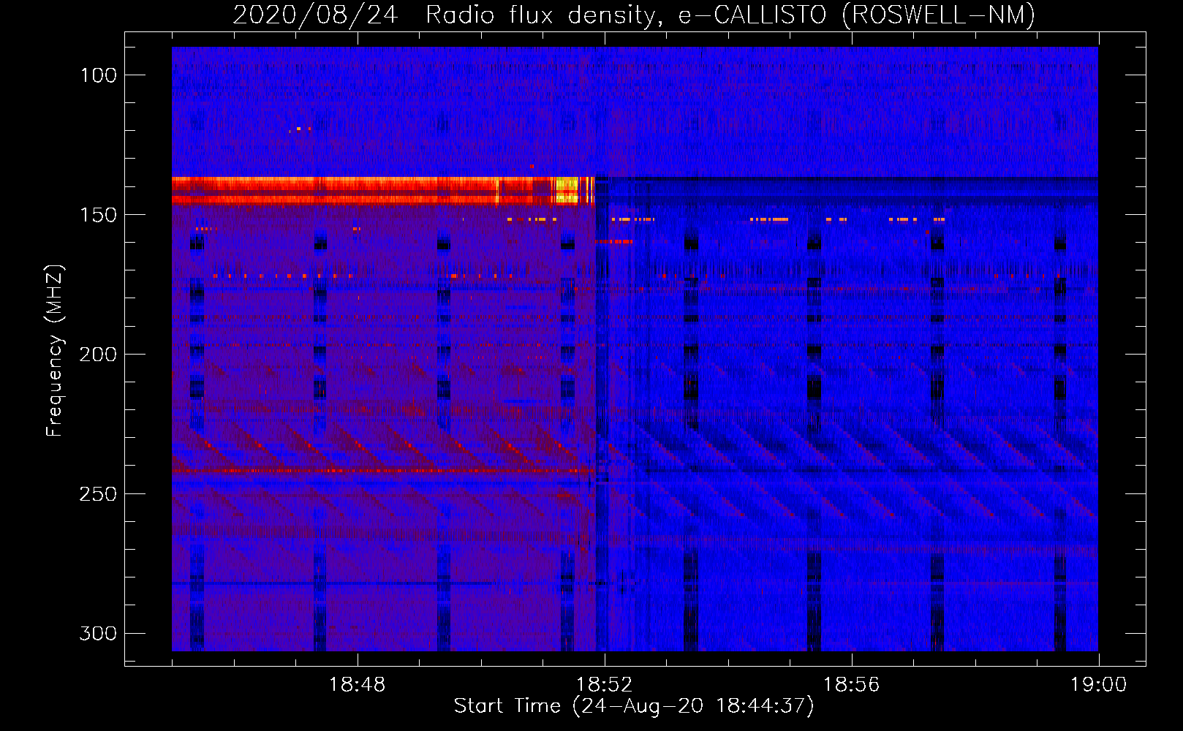Viewport: 1183px width, 731px height.
Task: Click the 18:52 time tick label
Action: 604,685
